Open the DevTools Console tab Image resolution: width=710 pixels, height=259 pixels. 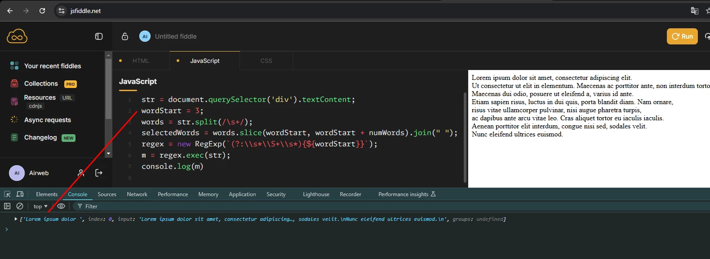[78, 194]
